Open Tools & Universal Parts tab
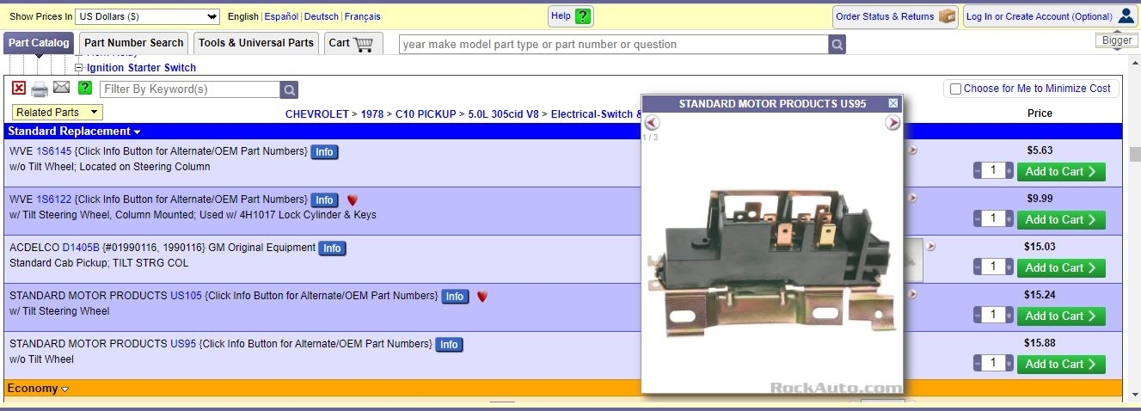The width and height of the screenshot is (1141, 411). coord(256,43)
